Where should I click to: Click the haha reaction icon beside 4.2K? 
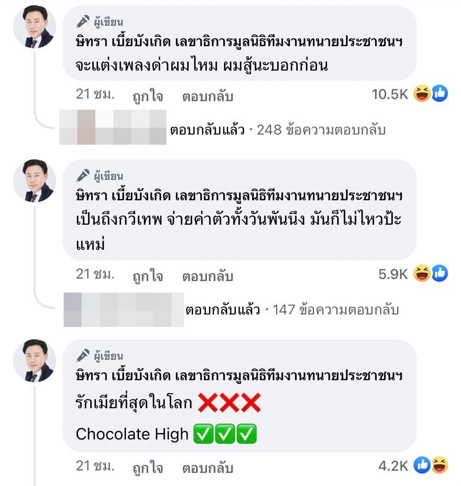pyautogui.click(x=440, y=465)
